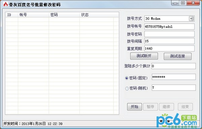Click the 测试断开 button
Viewport: 202px width, 129px height.
click(x=144, y=56)
